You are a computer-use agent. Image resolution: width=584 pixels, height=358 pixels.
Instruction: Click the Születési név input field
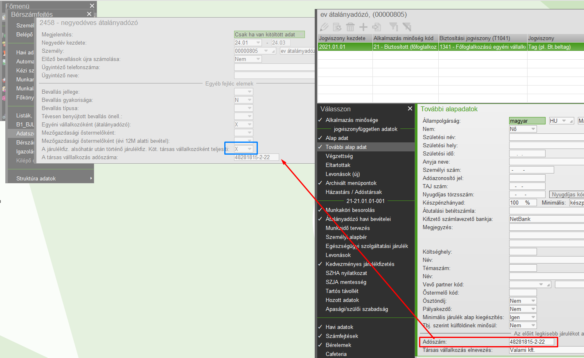(x=546, y=137)
